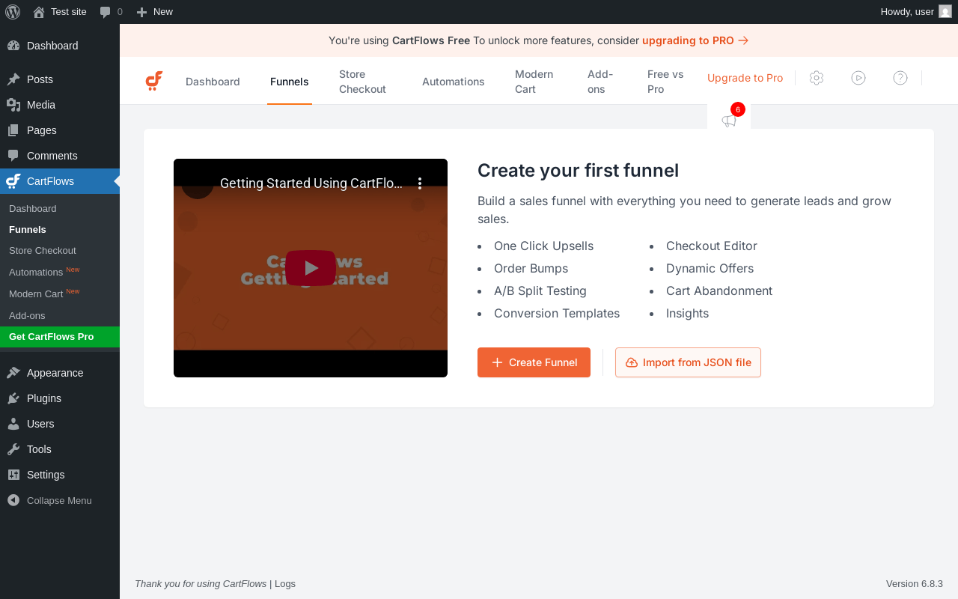Screen dimensions: 958x599
Task: Click Get CartFlows Pro in sidebar
Action: pyautogui.click(x=60, y=337)
